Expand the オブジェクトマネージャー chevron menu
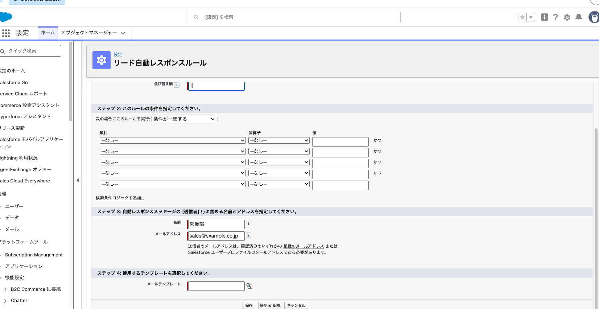599x309 pixels. pos(123,33)
